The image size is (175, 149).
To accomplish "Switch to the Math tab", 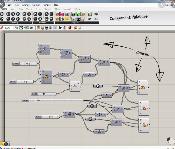I will 13,9.
